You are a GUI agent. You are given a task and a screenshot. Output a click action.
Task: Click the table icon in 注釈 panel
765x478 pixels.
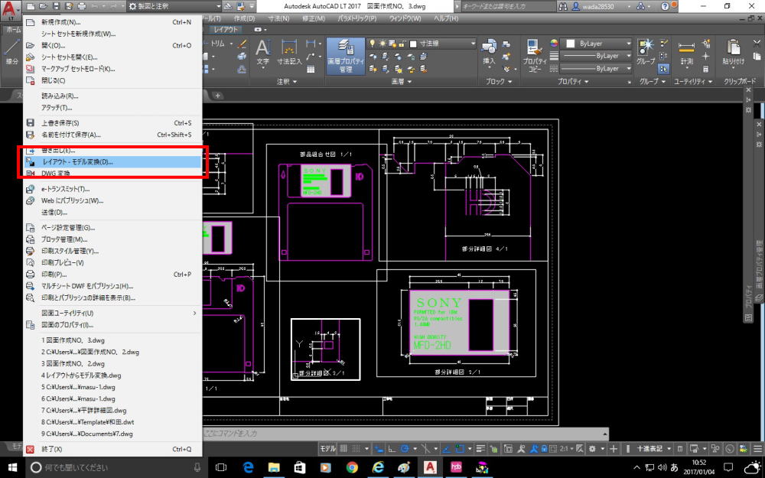pos(311,70)
